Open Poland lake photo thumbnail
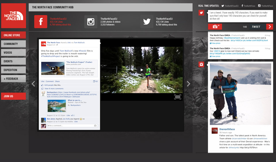The height and width of the screenshot is (162, 276). coord(57,106)
